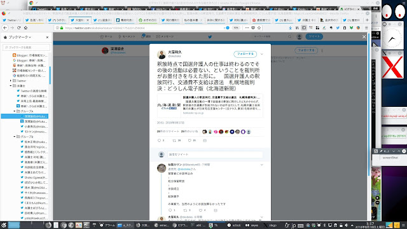
Task: Click the reply text box 返信をツイート
Action: [215, 155]
